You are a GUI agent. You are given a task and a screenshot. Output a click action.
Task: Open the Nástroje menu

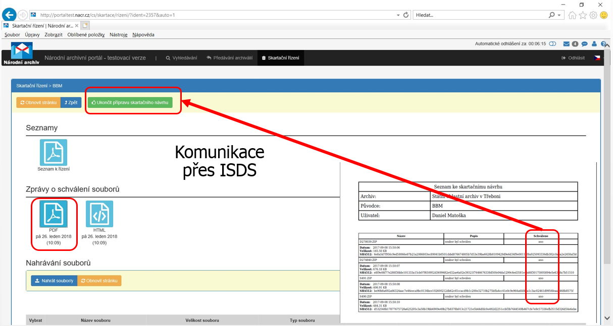(119, 35)
